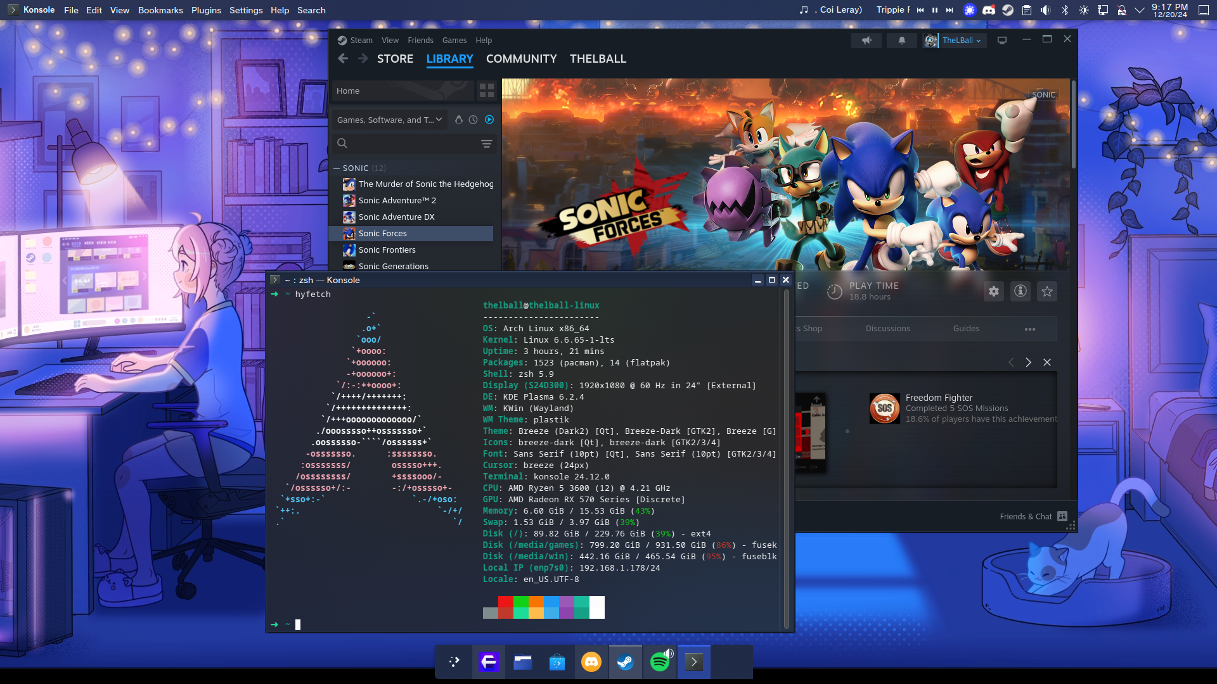Toggle sort by recent activity clock
Image resolution: width=1217 pixels, height=684 pixels.
pos(473,120)
